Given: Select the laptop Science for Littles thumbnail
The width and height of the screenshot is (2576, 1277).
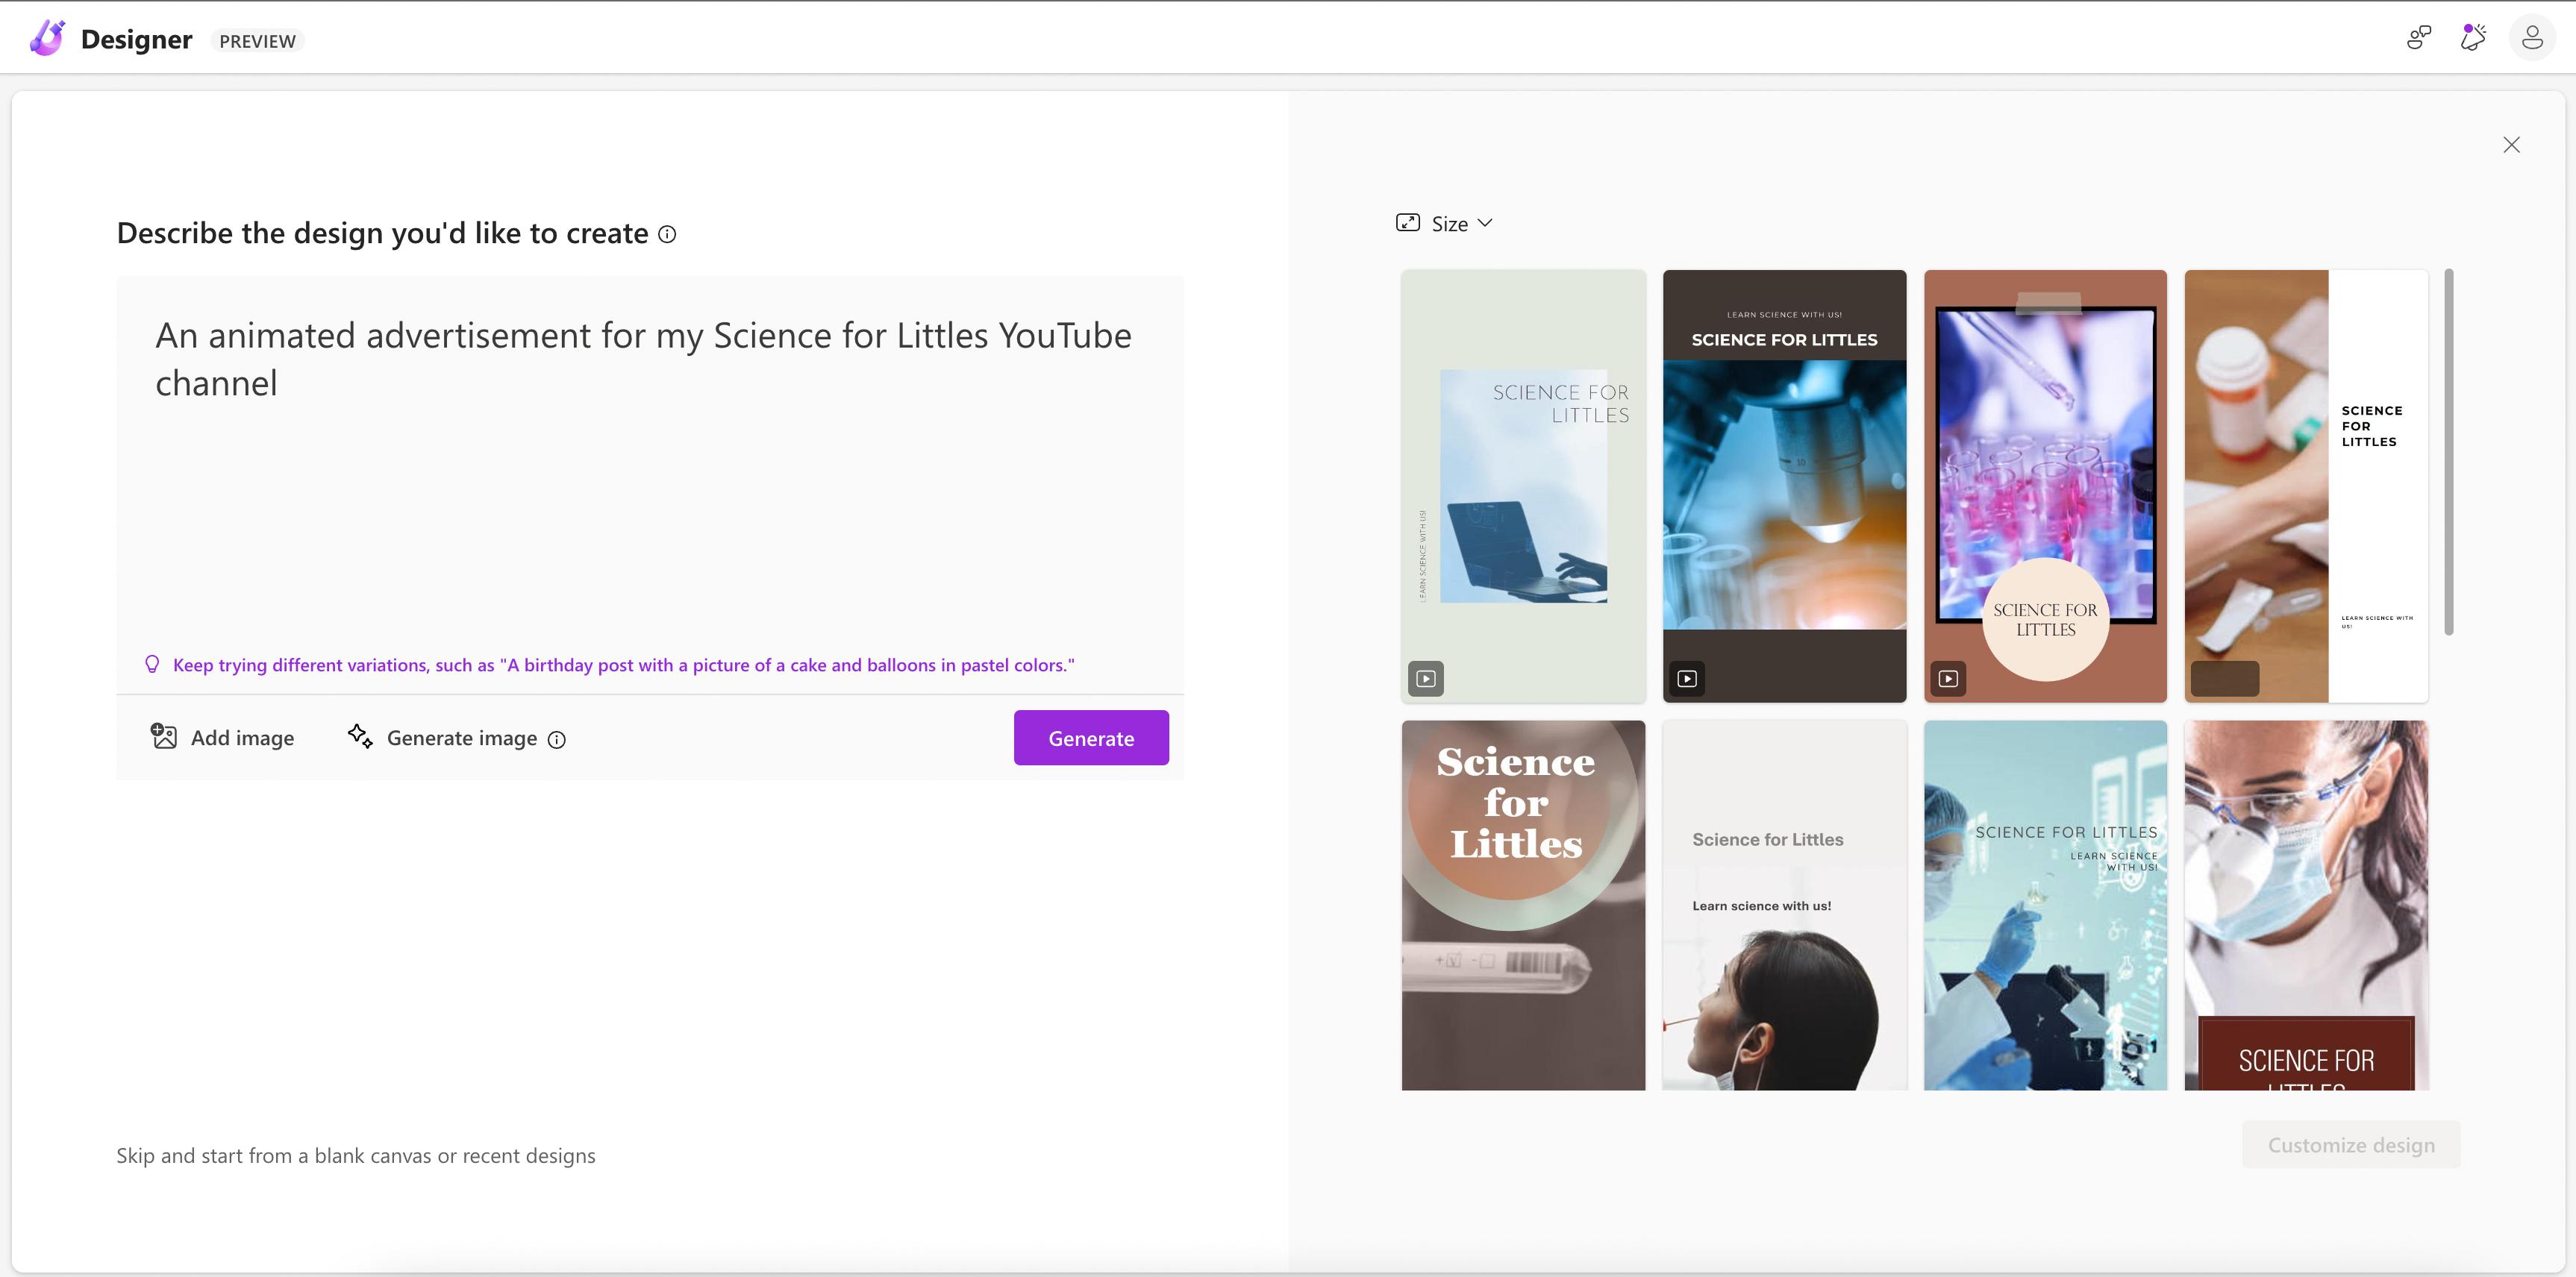Looking at the screenshot, I should (1523, 486).
